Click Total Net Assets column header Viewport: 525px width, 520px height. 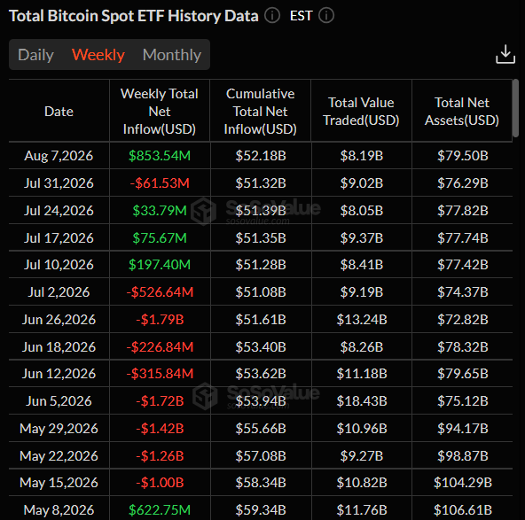[x=462, y=111]
